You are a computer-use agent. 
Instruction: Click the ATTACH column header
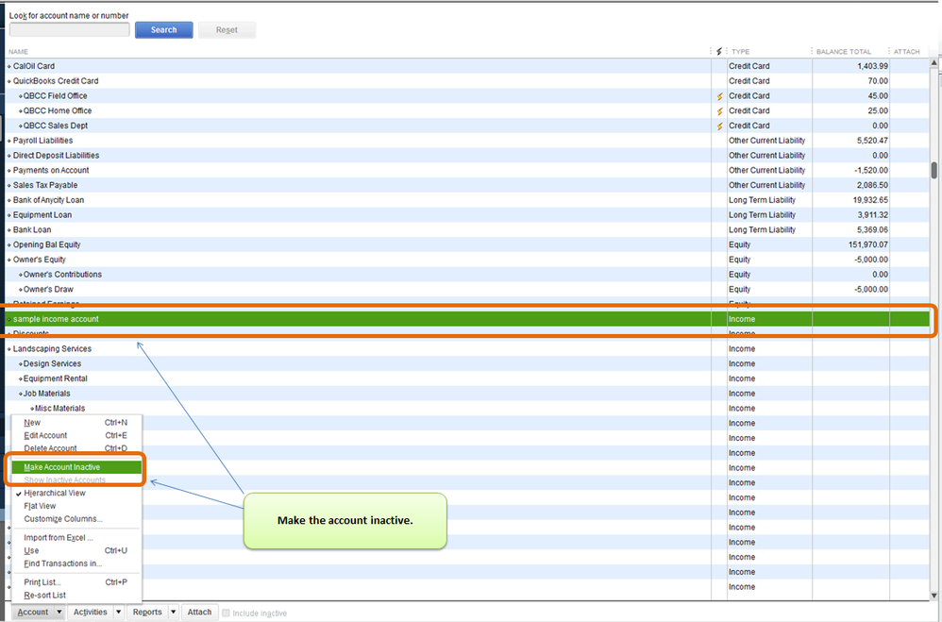[x=906, y=51]
